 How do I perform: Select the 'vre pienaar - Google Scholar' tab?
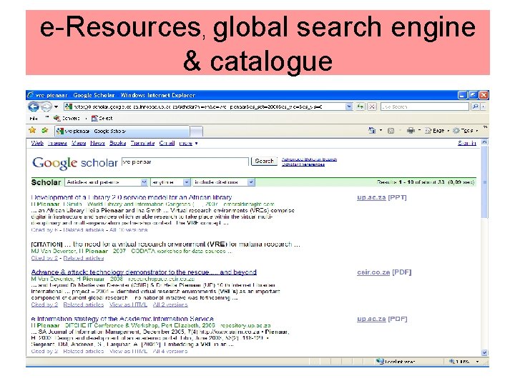[x=122, y=132]
